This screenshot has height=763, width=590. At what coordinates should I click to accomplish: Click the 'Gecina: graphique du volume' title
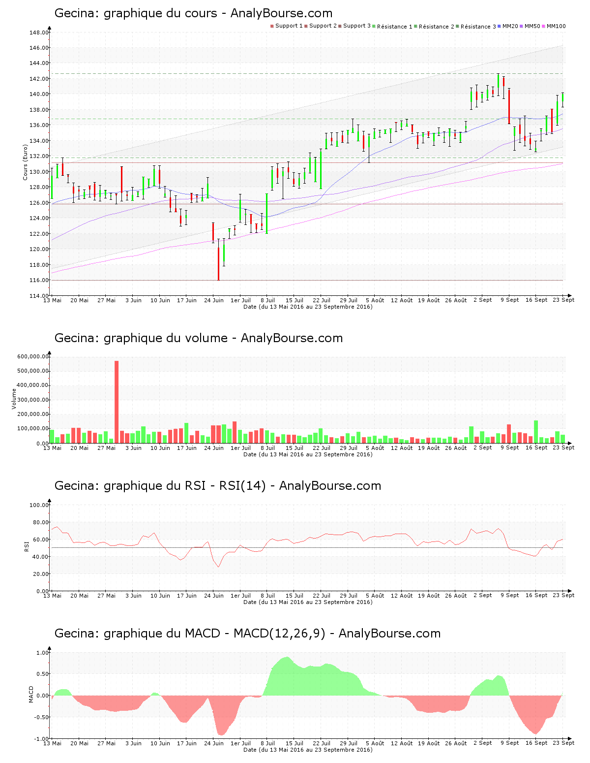click(x=199, y=338)
